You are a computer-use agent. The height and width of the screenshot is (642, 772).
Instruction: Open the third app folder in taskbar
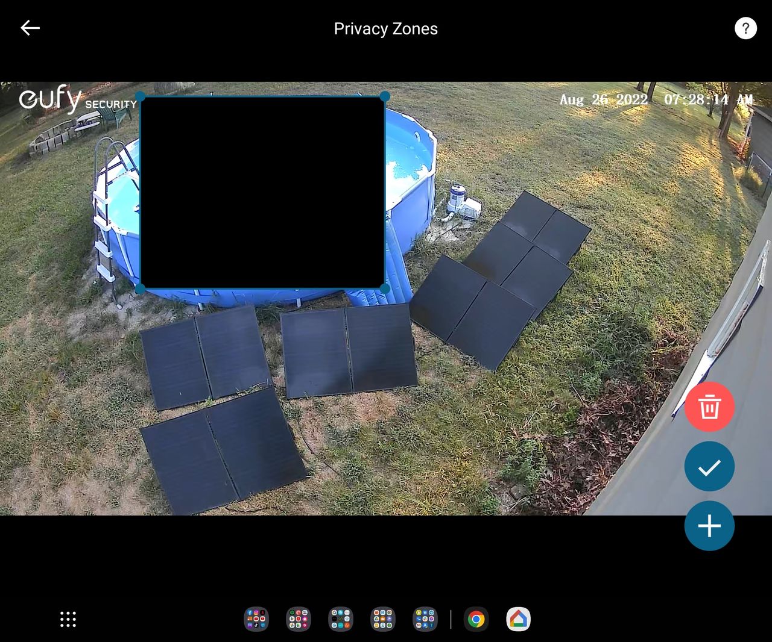tap(341, 619)
